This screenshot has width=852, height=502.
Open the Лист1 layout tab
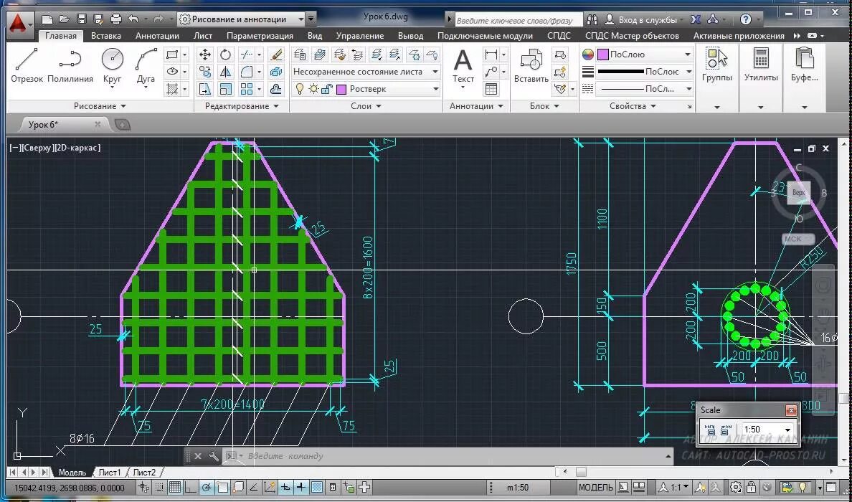coord(110,472)
